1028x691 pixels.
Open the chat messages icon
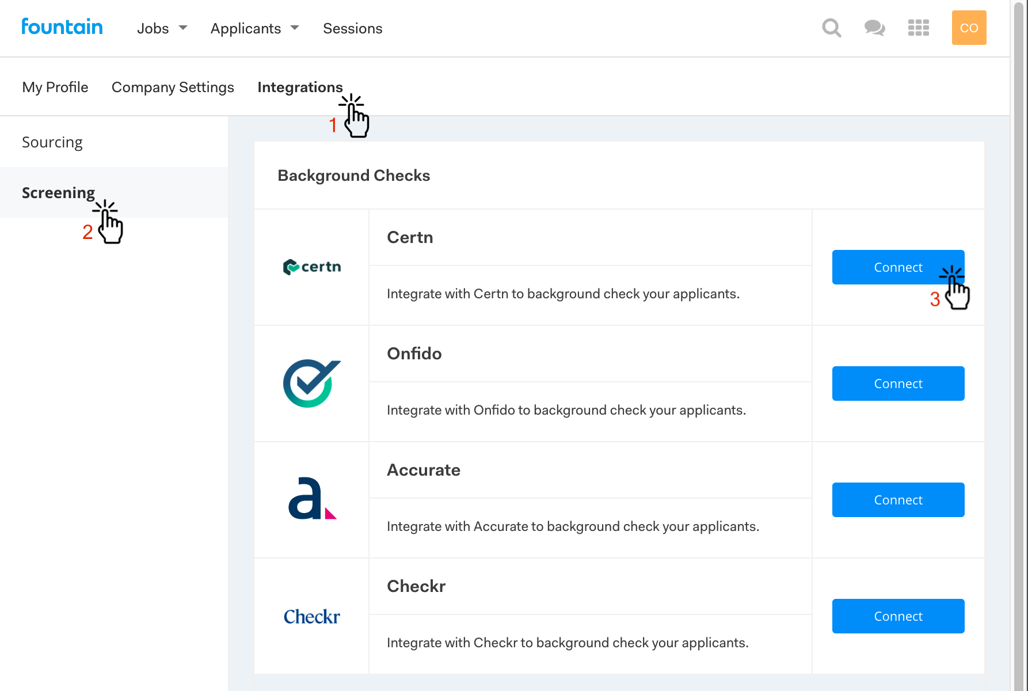click(874, 28)
